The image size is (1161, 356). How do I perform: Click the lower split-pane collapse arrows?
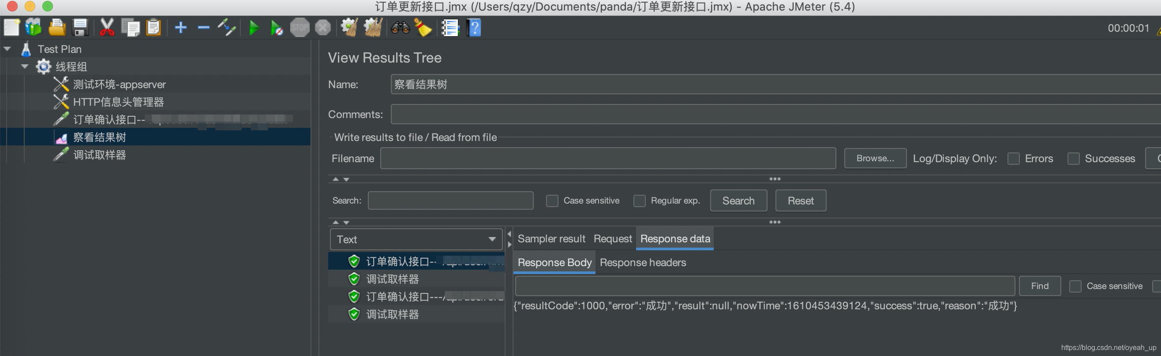(341, 222)
